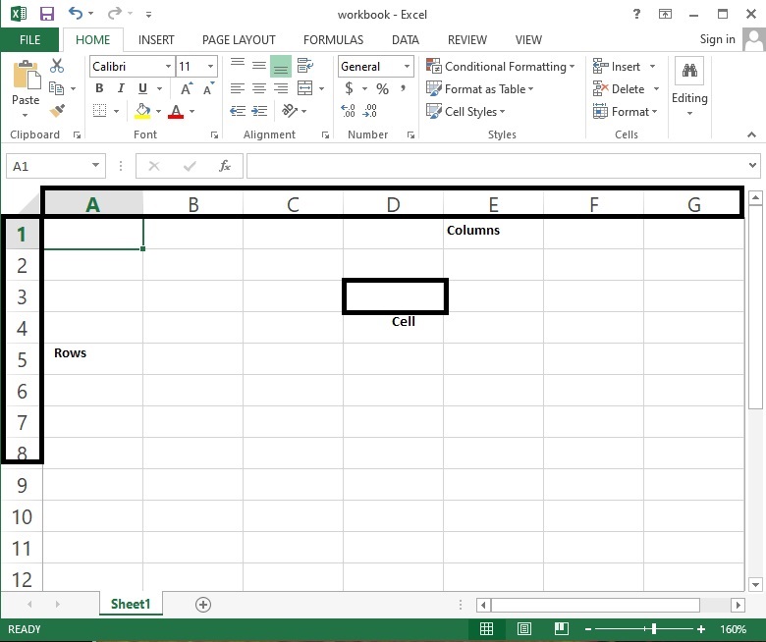This screenshot has width=766, height=642.
Task: Click the Cut scissors icon
Action: tap(57, 67)
